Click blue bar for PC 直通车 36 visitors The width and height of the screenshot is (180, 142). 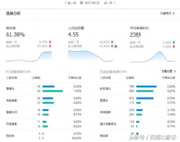coord(48,86)
